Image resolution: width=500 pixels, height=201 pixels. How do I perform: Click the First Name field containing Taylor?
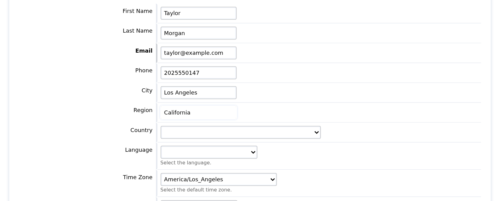click(198, 13)
